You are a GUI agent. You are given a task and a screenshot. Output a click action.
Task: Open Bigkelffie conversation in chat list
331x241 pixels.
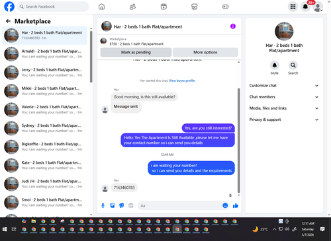pyautogui.click(x=45, y=147)
